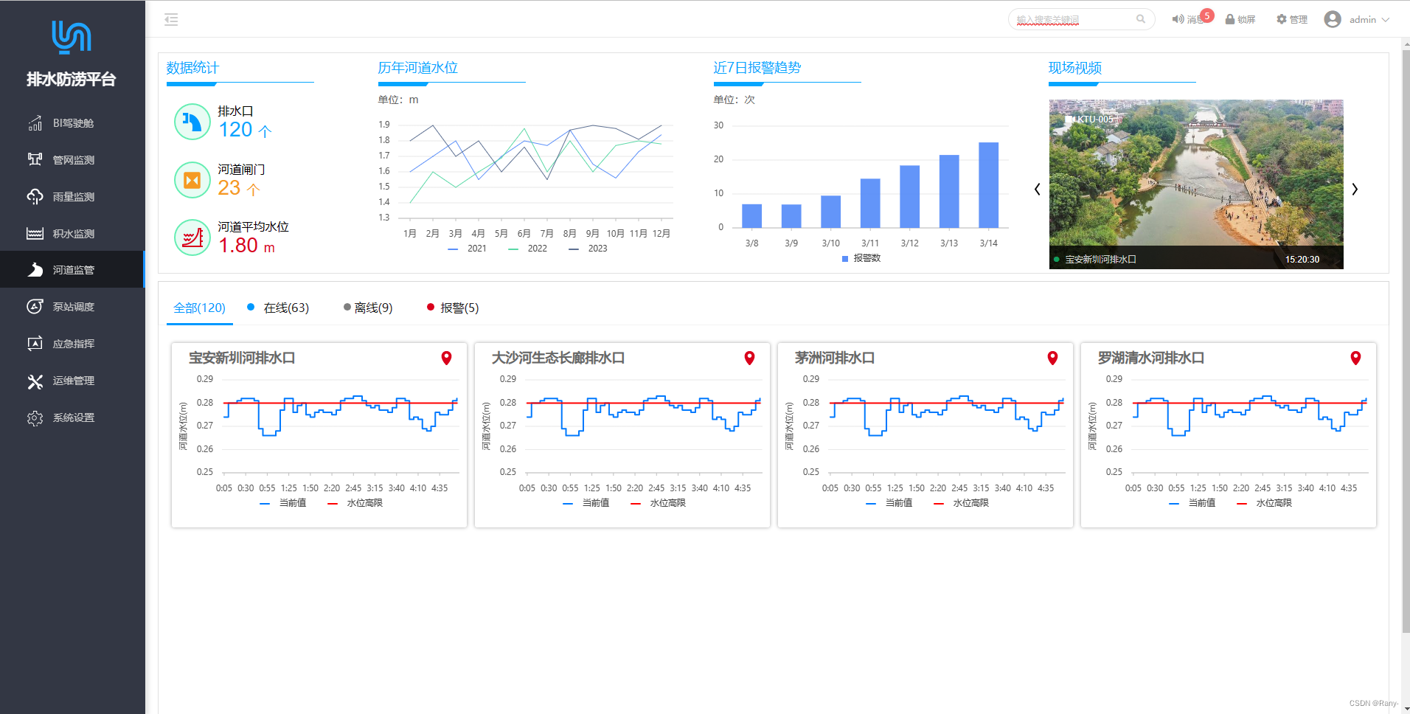Toggle 水位高限 legend in 宝安新圳河排水口 chart
This screenshot has width=1410, height=714.
[x=355, y=503]
